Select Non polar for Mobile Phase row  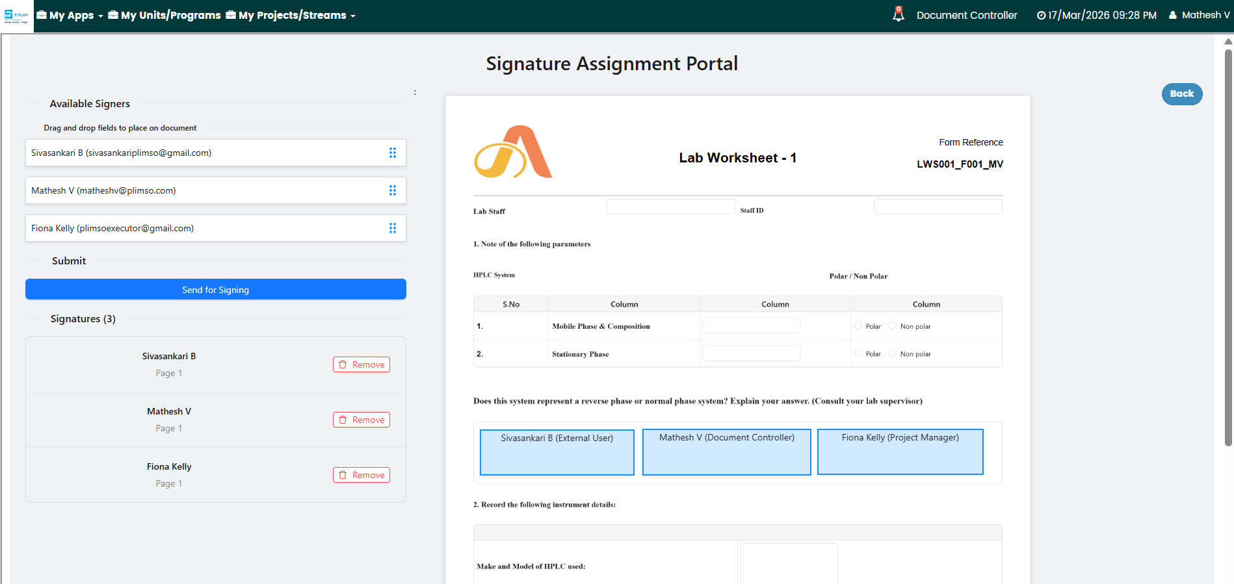pos(893,326)
